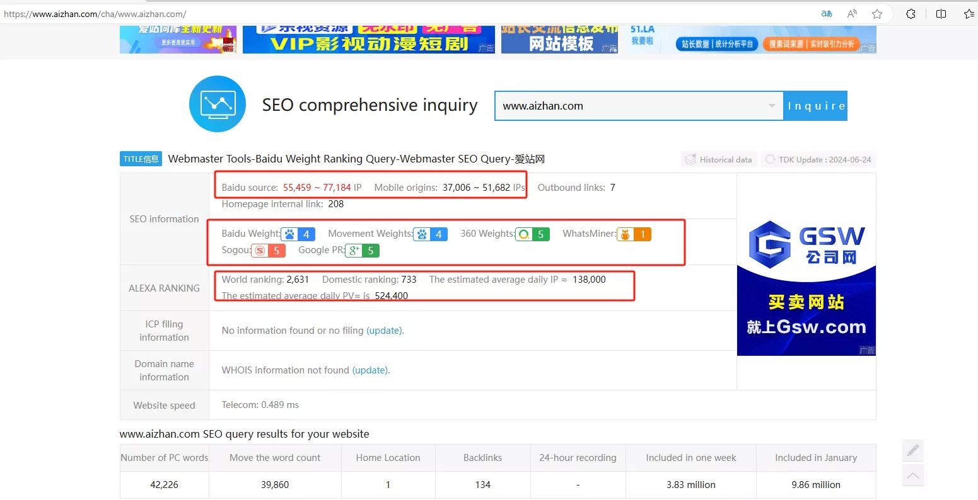
Task: Click the translate page icon in address bar
Action: pos(827,14)
